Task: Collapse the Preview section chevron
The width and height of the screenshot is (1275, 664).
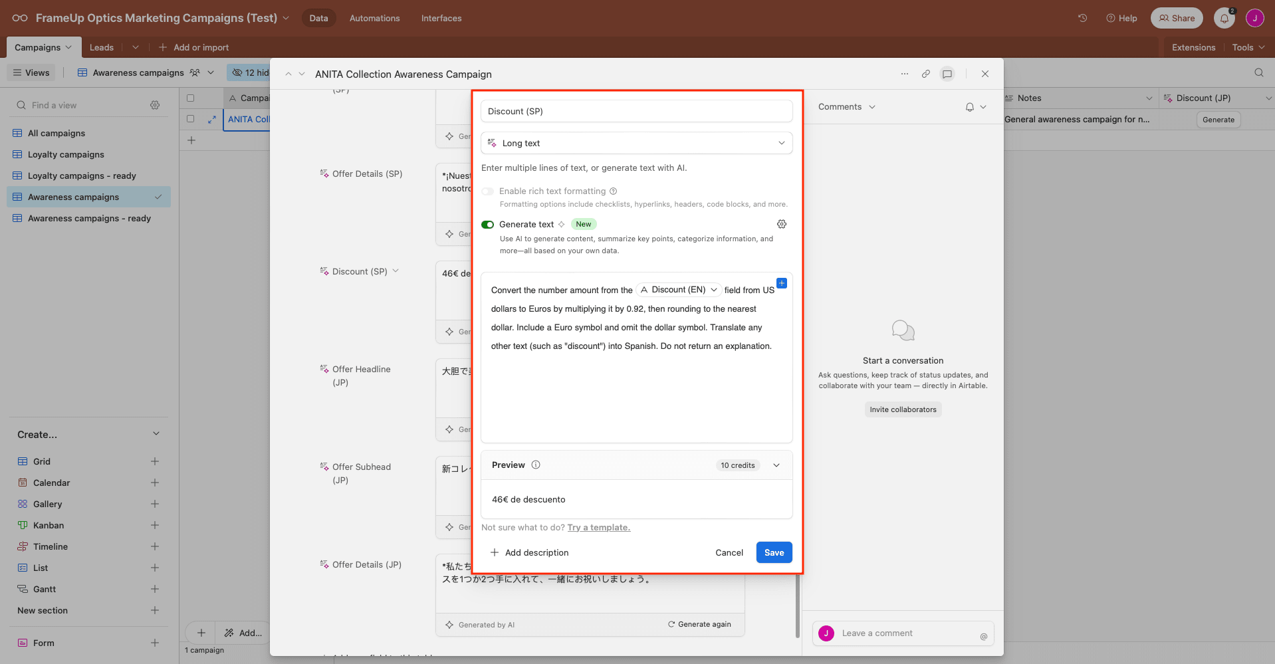Action: point(776,465)
